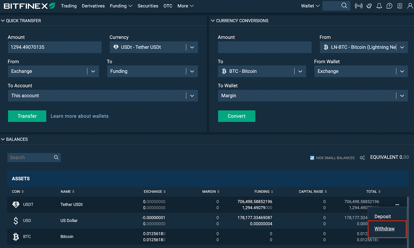Open the To dropdown showing Funding
This screenshot has width=414, height=248.
[153, 71]
